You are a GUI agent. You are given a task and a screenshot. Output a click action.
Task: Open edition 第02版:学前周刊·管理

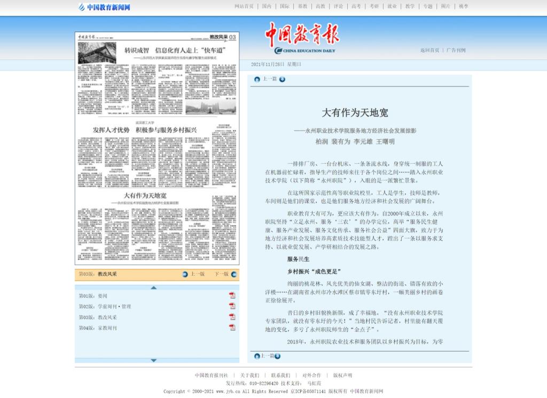click(105, 306)
